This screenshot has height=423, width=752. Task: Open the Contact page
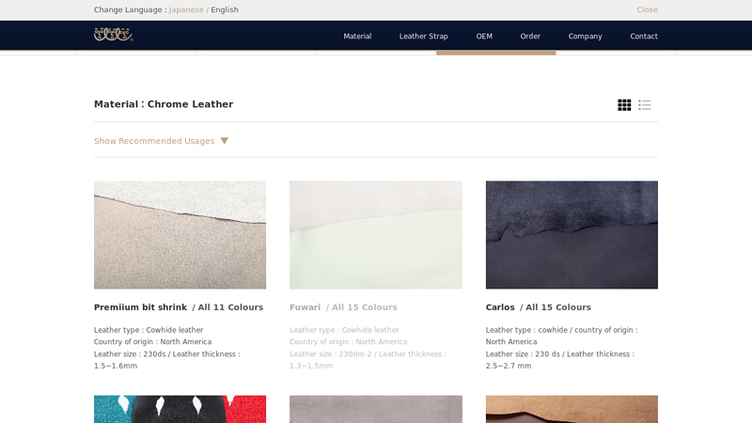point(644,37)
